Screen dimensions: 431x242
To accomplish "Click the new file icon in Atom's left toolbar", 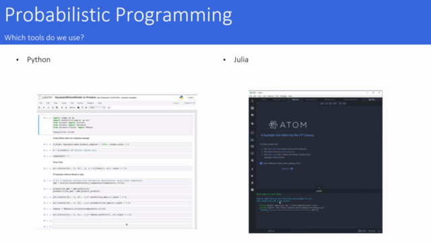I will click(253, 102).
